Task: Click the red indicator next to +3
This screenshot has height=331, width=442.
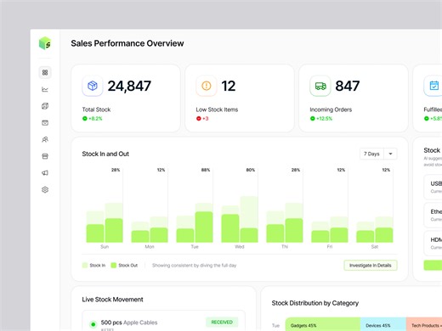Action: 199,119
